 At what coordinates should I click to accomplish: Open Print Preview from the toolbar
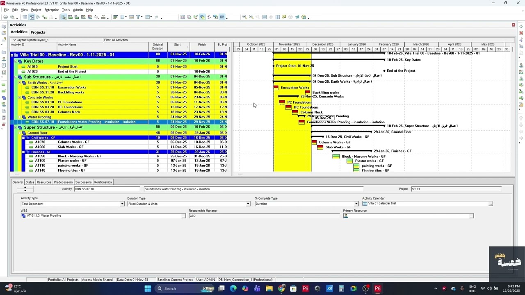pos(12,17)
